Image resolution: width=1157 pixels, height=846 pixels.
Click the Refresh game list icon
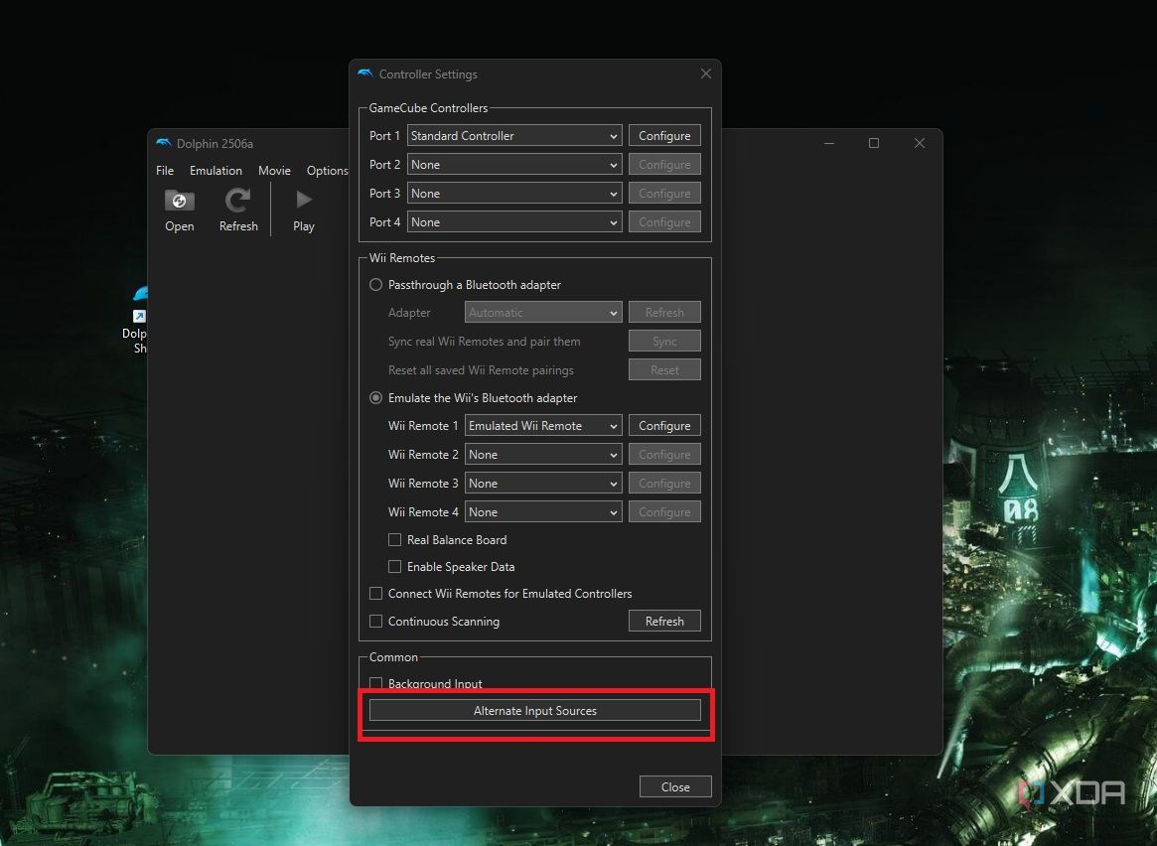point(238,202)
